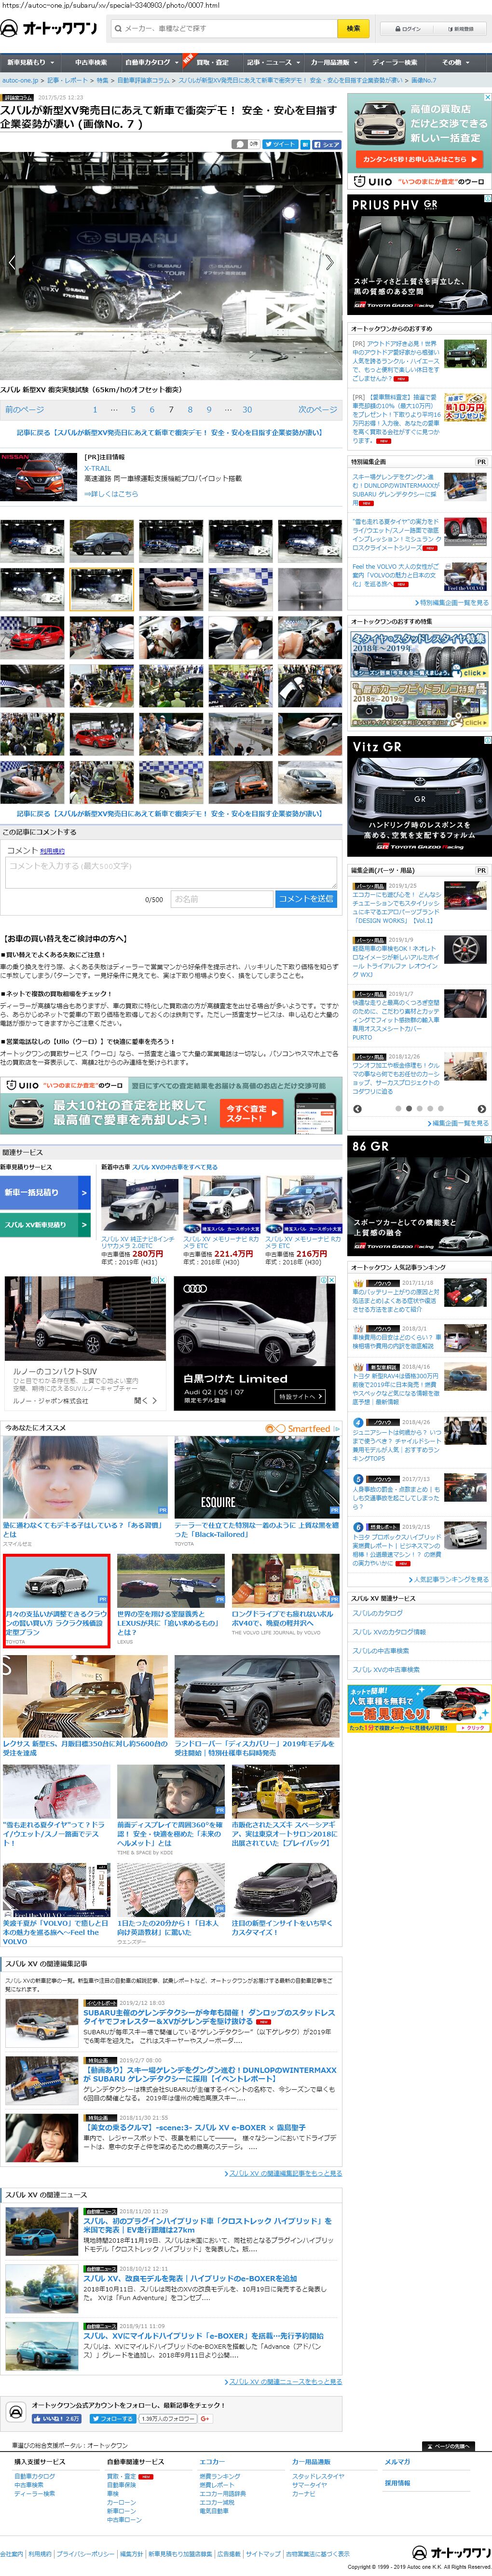Jump to page 30 in pagination
Image resolution: width=492 pixels, height=2576 pixels.
[x=247, y=409]
